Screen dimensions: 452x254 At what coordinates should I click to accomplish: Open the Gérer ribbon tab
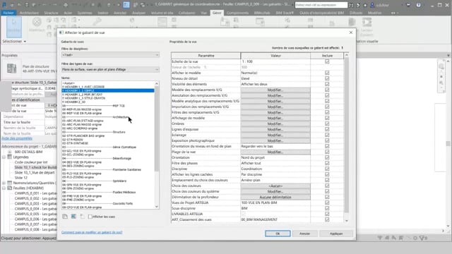217,13
